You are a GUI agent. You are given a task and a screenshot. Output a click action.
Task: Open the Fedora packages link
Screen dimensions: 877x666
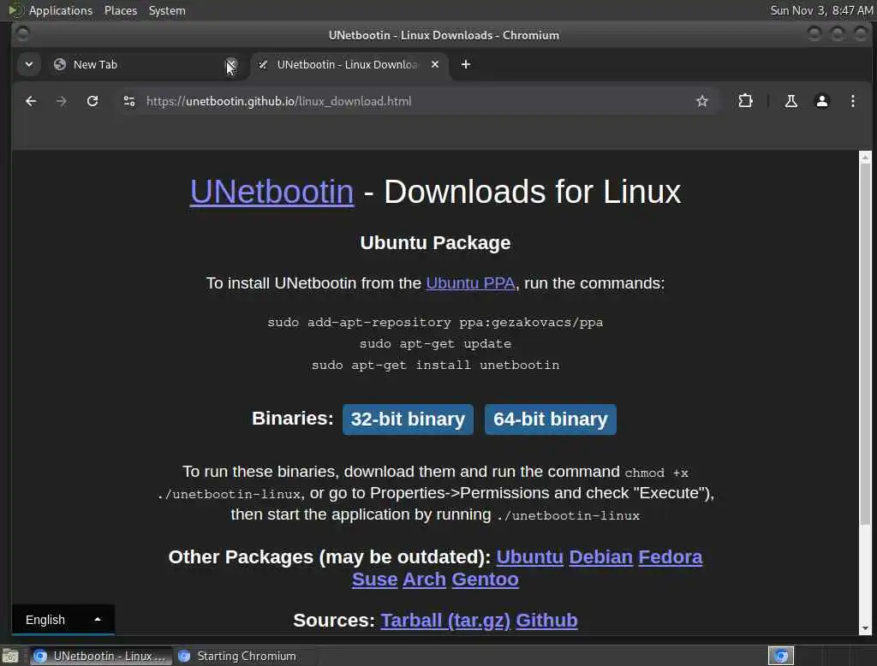pos(670,557)
